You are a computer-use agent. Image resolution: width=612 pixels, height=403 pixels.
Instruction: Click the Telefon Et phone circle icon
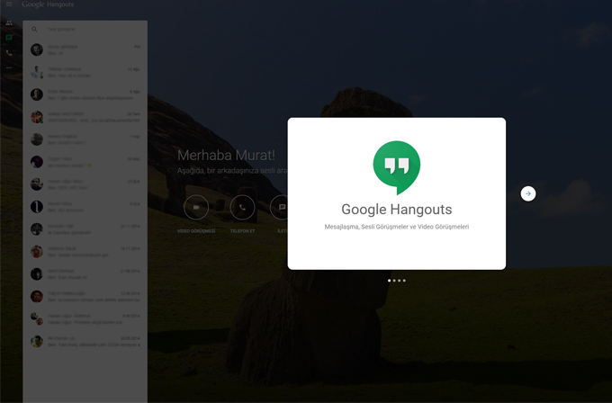242,207
